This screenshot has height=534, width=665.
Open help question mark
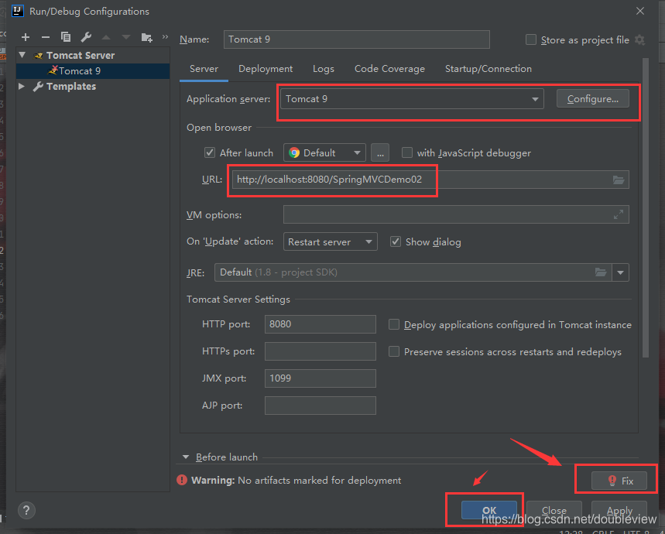(26, 510)
